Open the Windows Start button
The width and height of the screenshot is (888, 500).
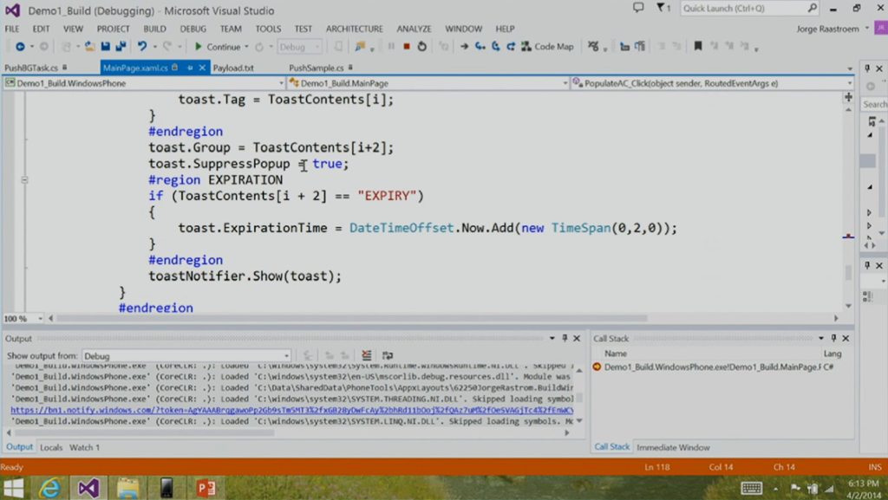pos(14,488)
